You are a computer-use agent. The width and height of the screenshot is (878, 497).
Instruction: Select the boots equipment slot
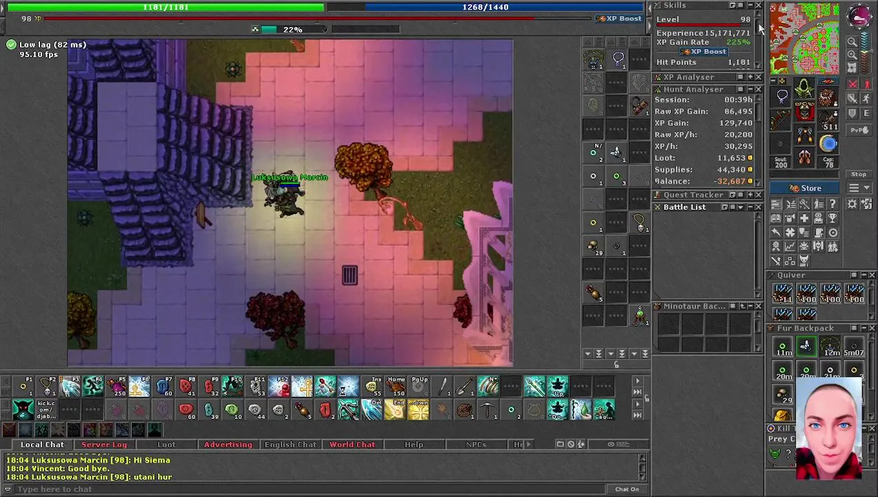click(x=805, y=157)
